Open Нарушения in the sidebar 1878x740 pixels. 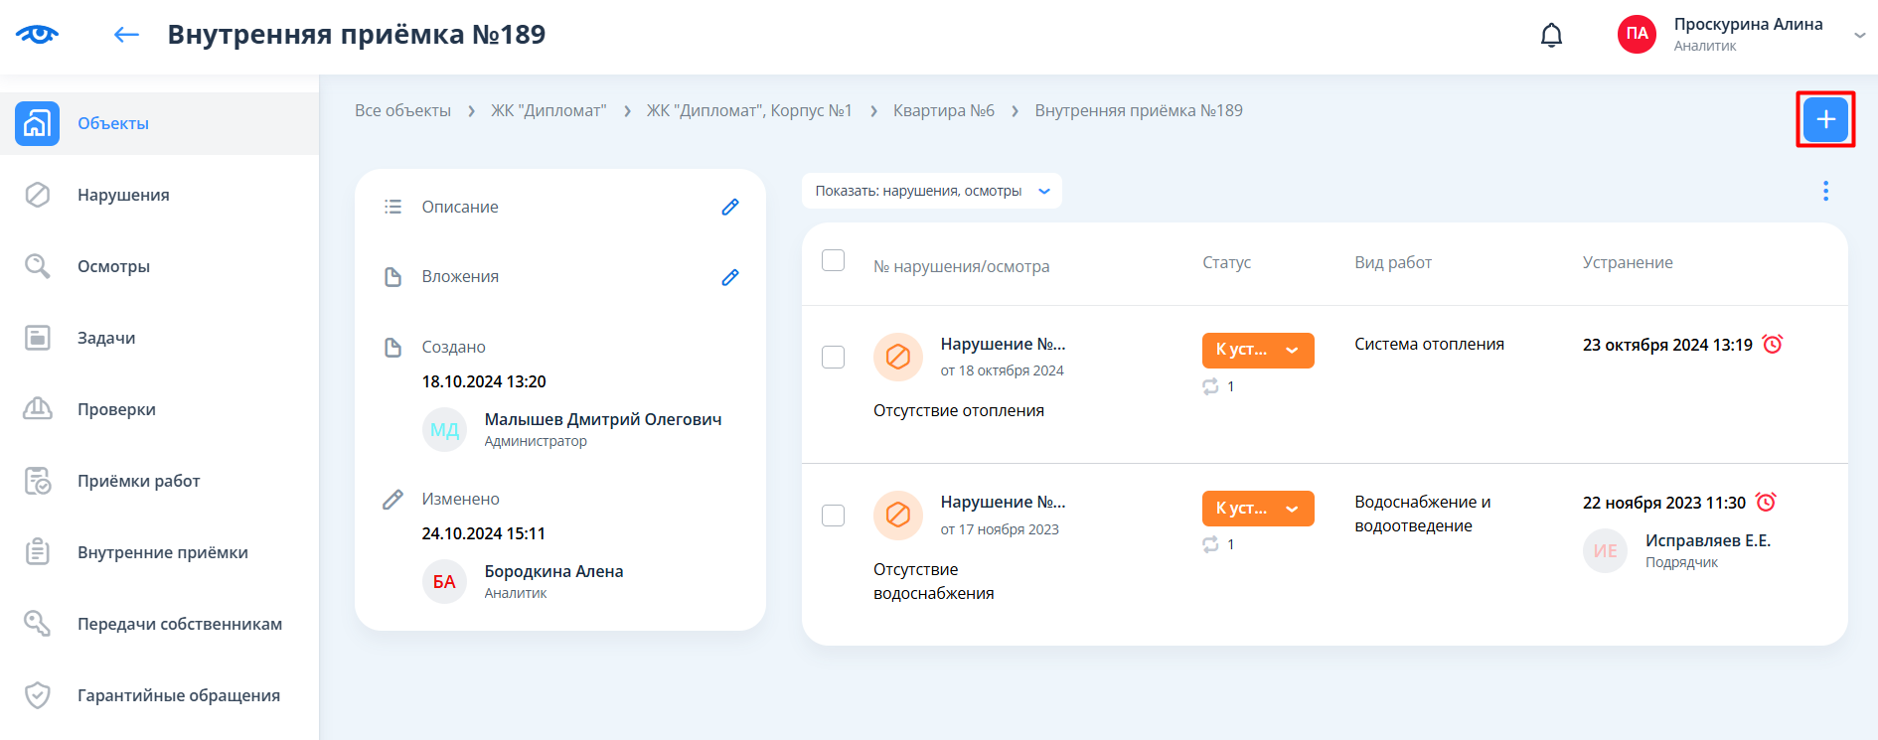click(x=123, y=195)
